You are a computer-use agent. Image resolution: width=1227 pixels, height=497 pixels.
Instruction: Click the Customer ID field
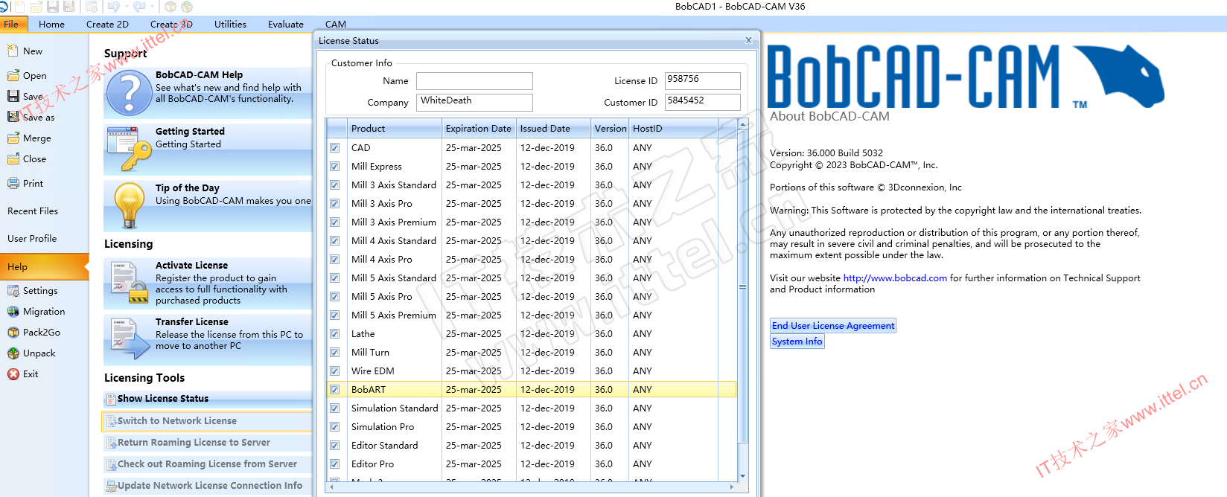point(702,102)
